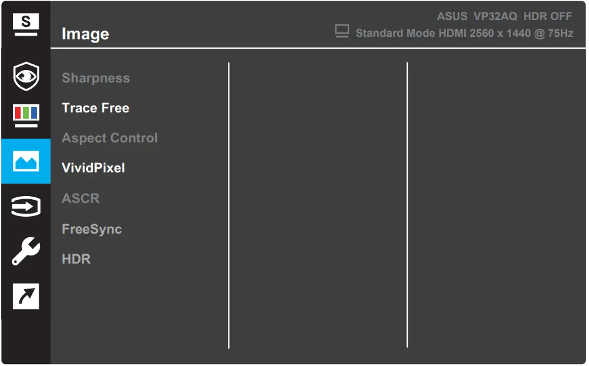Select the Image menu heading
Image resolution: width=589 pixels, height=366 pixels.
point(85,34)
